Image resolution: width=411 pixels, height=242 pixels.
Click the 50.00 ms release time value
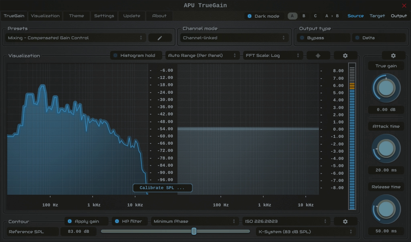386,231
